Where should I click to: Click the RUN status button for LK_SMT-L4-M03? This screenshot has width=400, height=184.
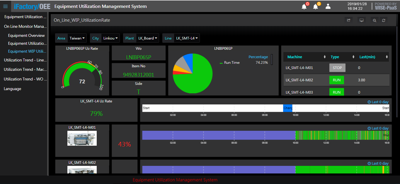coord(337,92)
